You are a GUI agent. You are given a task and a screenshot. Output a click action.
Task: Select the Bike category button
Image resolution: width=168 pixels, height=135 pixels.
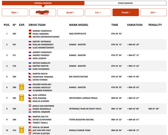[15, 12]
